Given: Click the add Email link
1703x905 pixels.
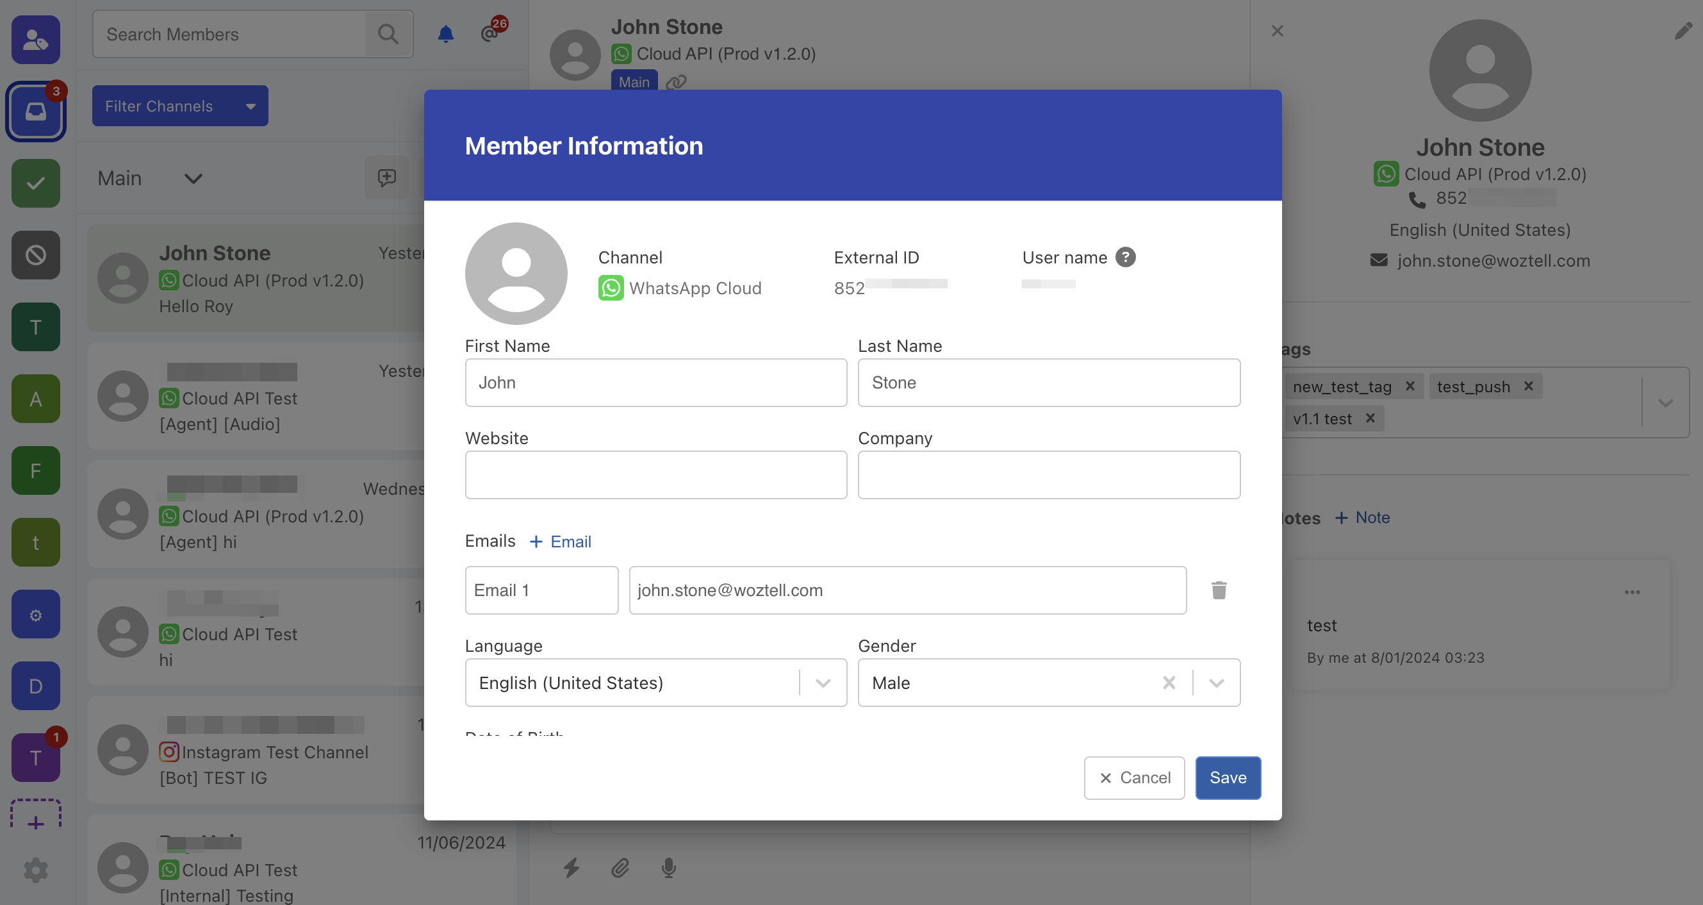Looking at the screenshot, I should 561,542.
